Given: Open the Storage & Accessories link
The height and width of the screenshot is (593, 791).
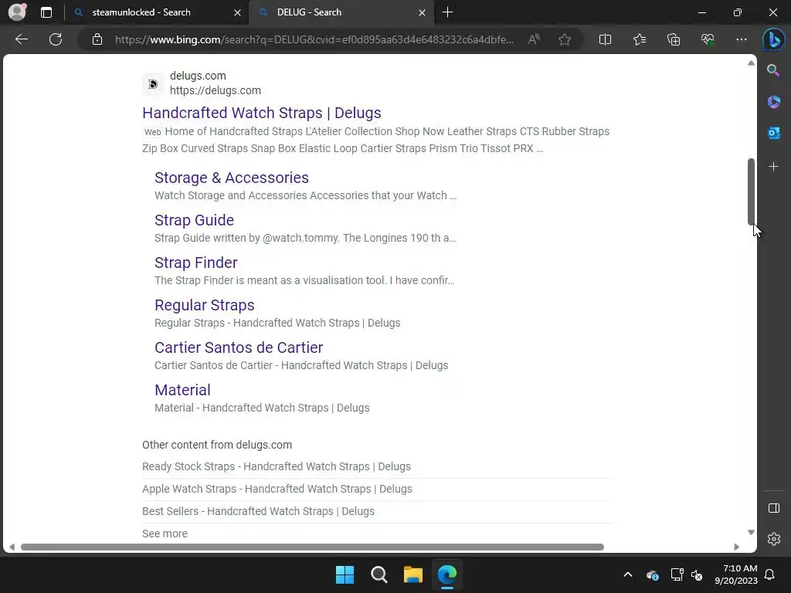Looking at the screenshot, I should tap(232, 178).
